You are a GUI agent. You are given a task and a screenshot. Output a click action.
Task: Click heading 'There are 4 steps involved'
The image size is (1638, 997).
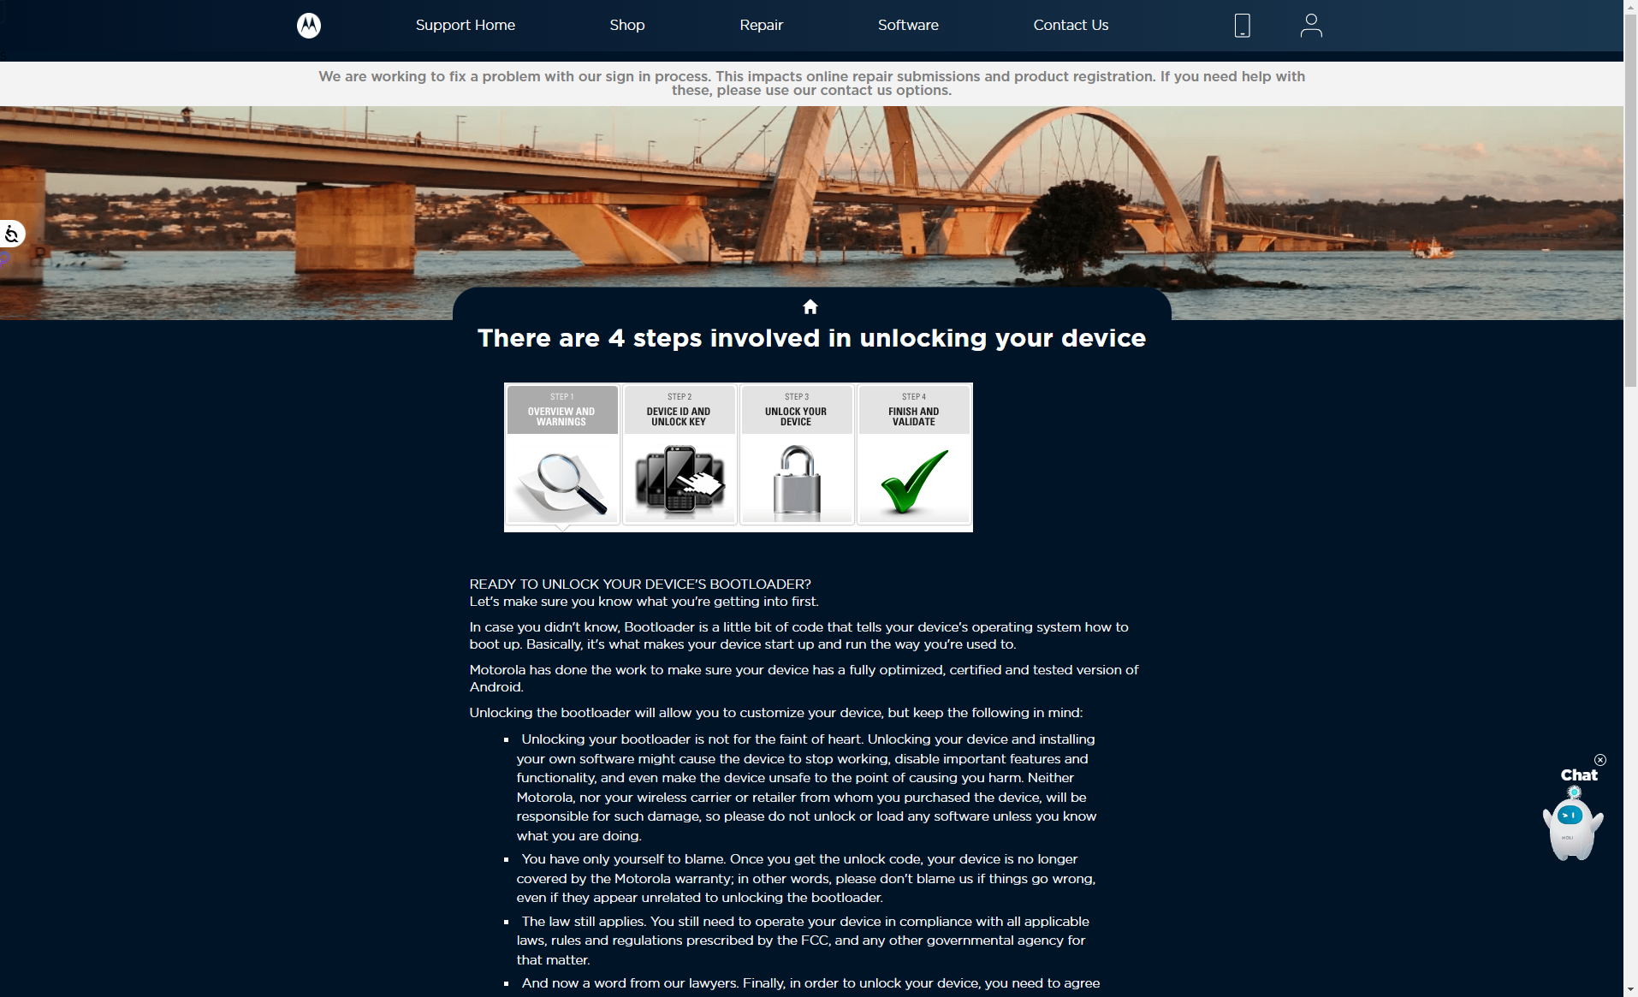811,338
